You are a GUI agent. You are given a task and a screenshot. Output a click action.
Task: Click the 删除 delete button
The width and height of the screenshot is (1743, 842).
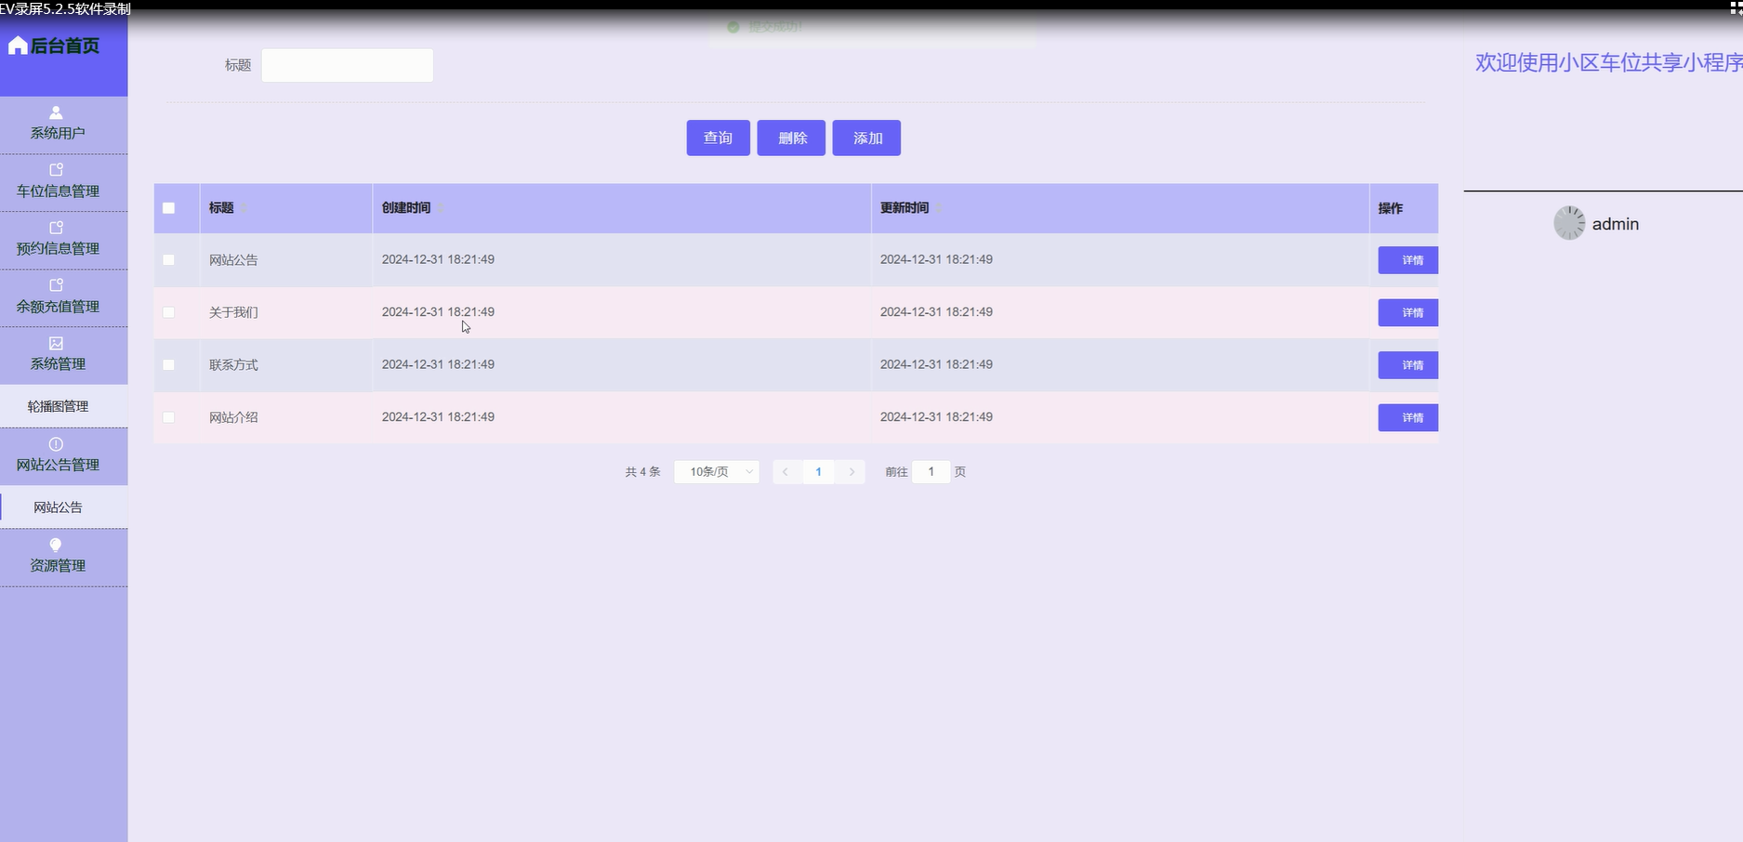(x=791, y=138)
